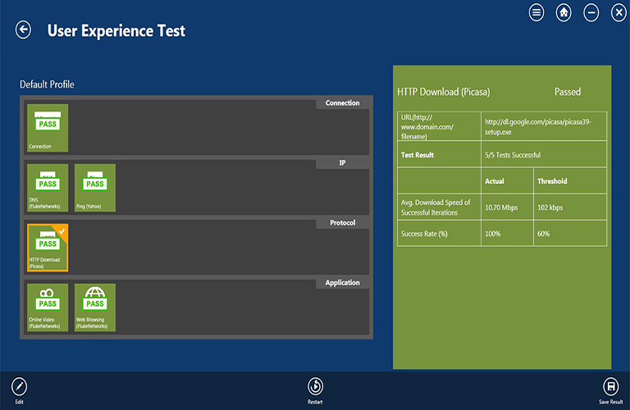This screenshot has height=410, width=630.
Task: Restart the user experience test
Action: point(315,386)
